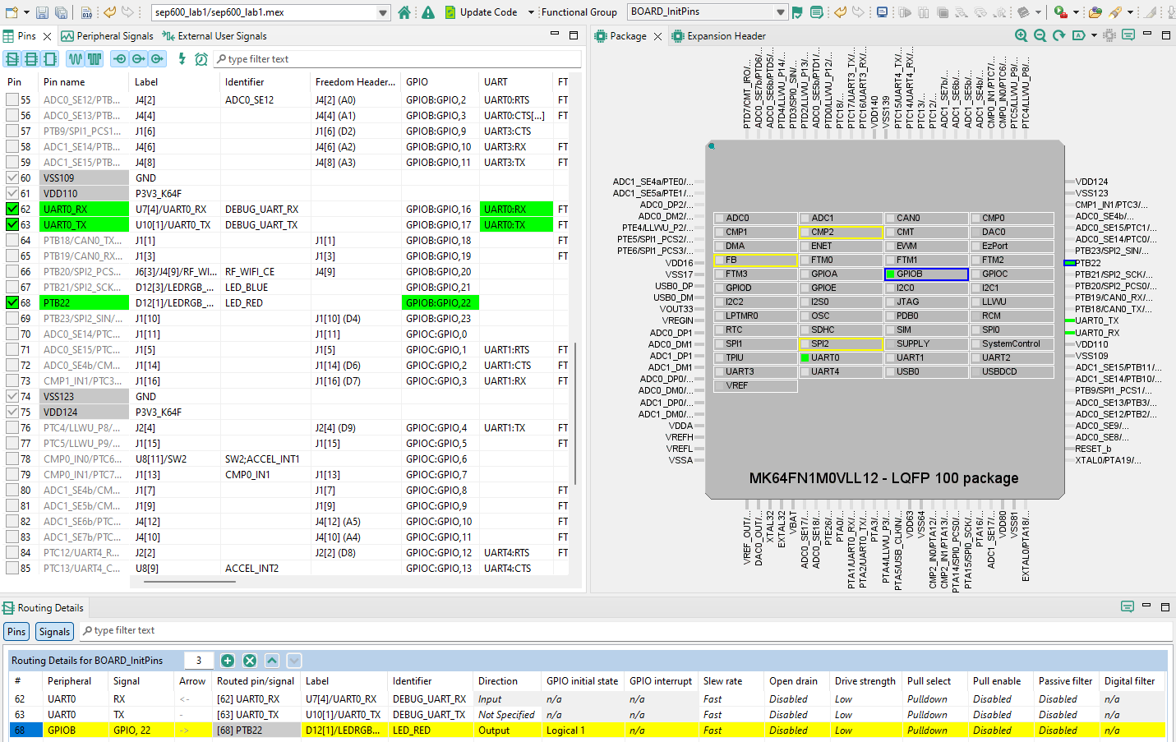Image resolution: width=1176 pixels, height=742 pixels.
Task: Click the undo icon in main toolbar
Action: click(108, 12)
